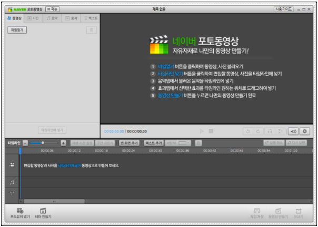This screenshot has height=227, width=318.
Task: Click the media panel trash icon
Action: tap(92, 30)
